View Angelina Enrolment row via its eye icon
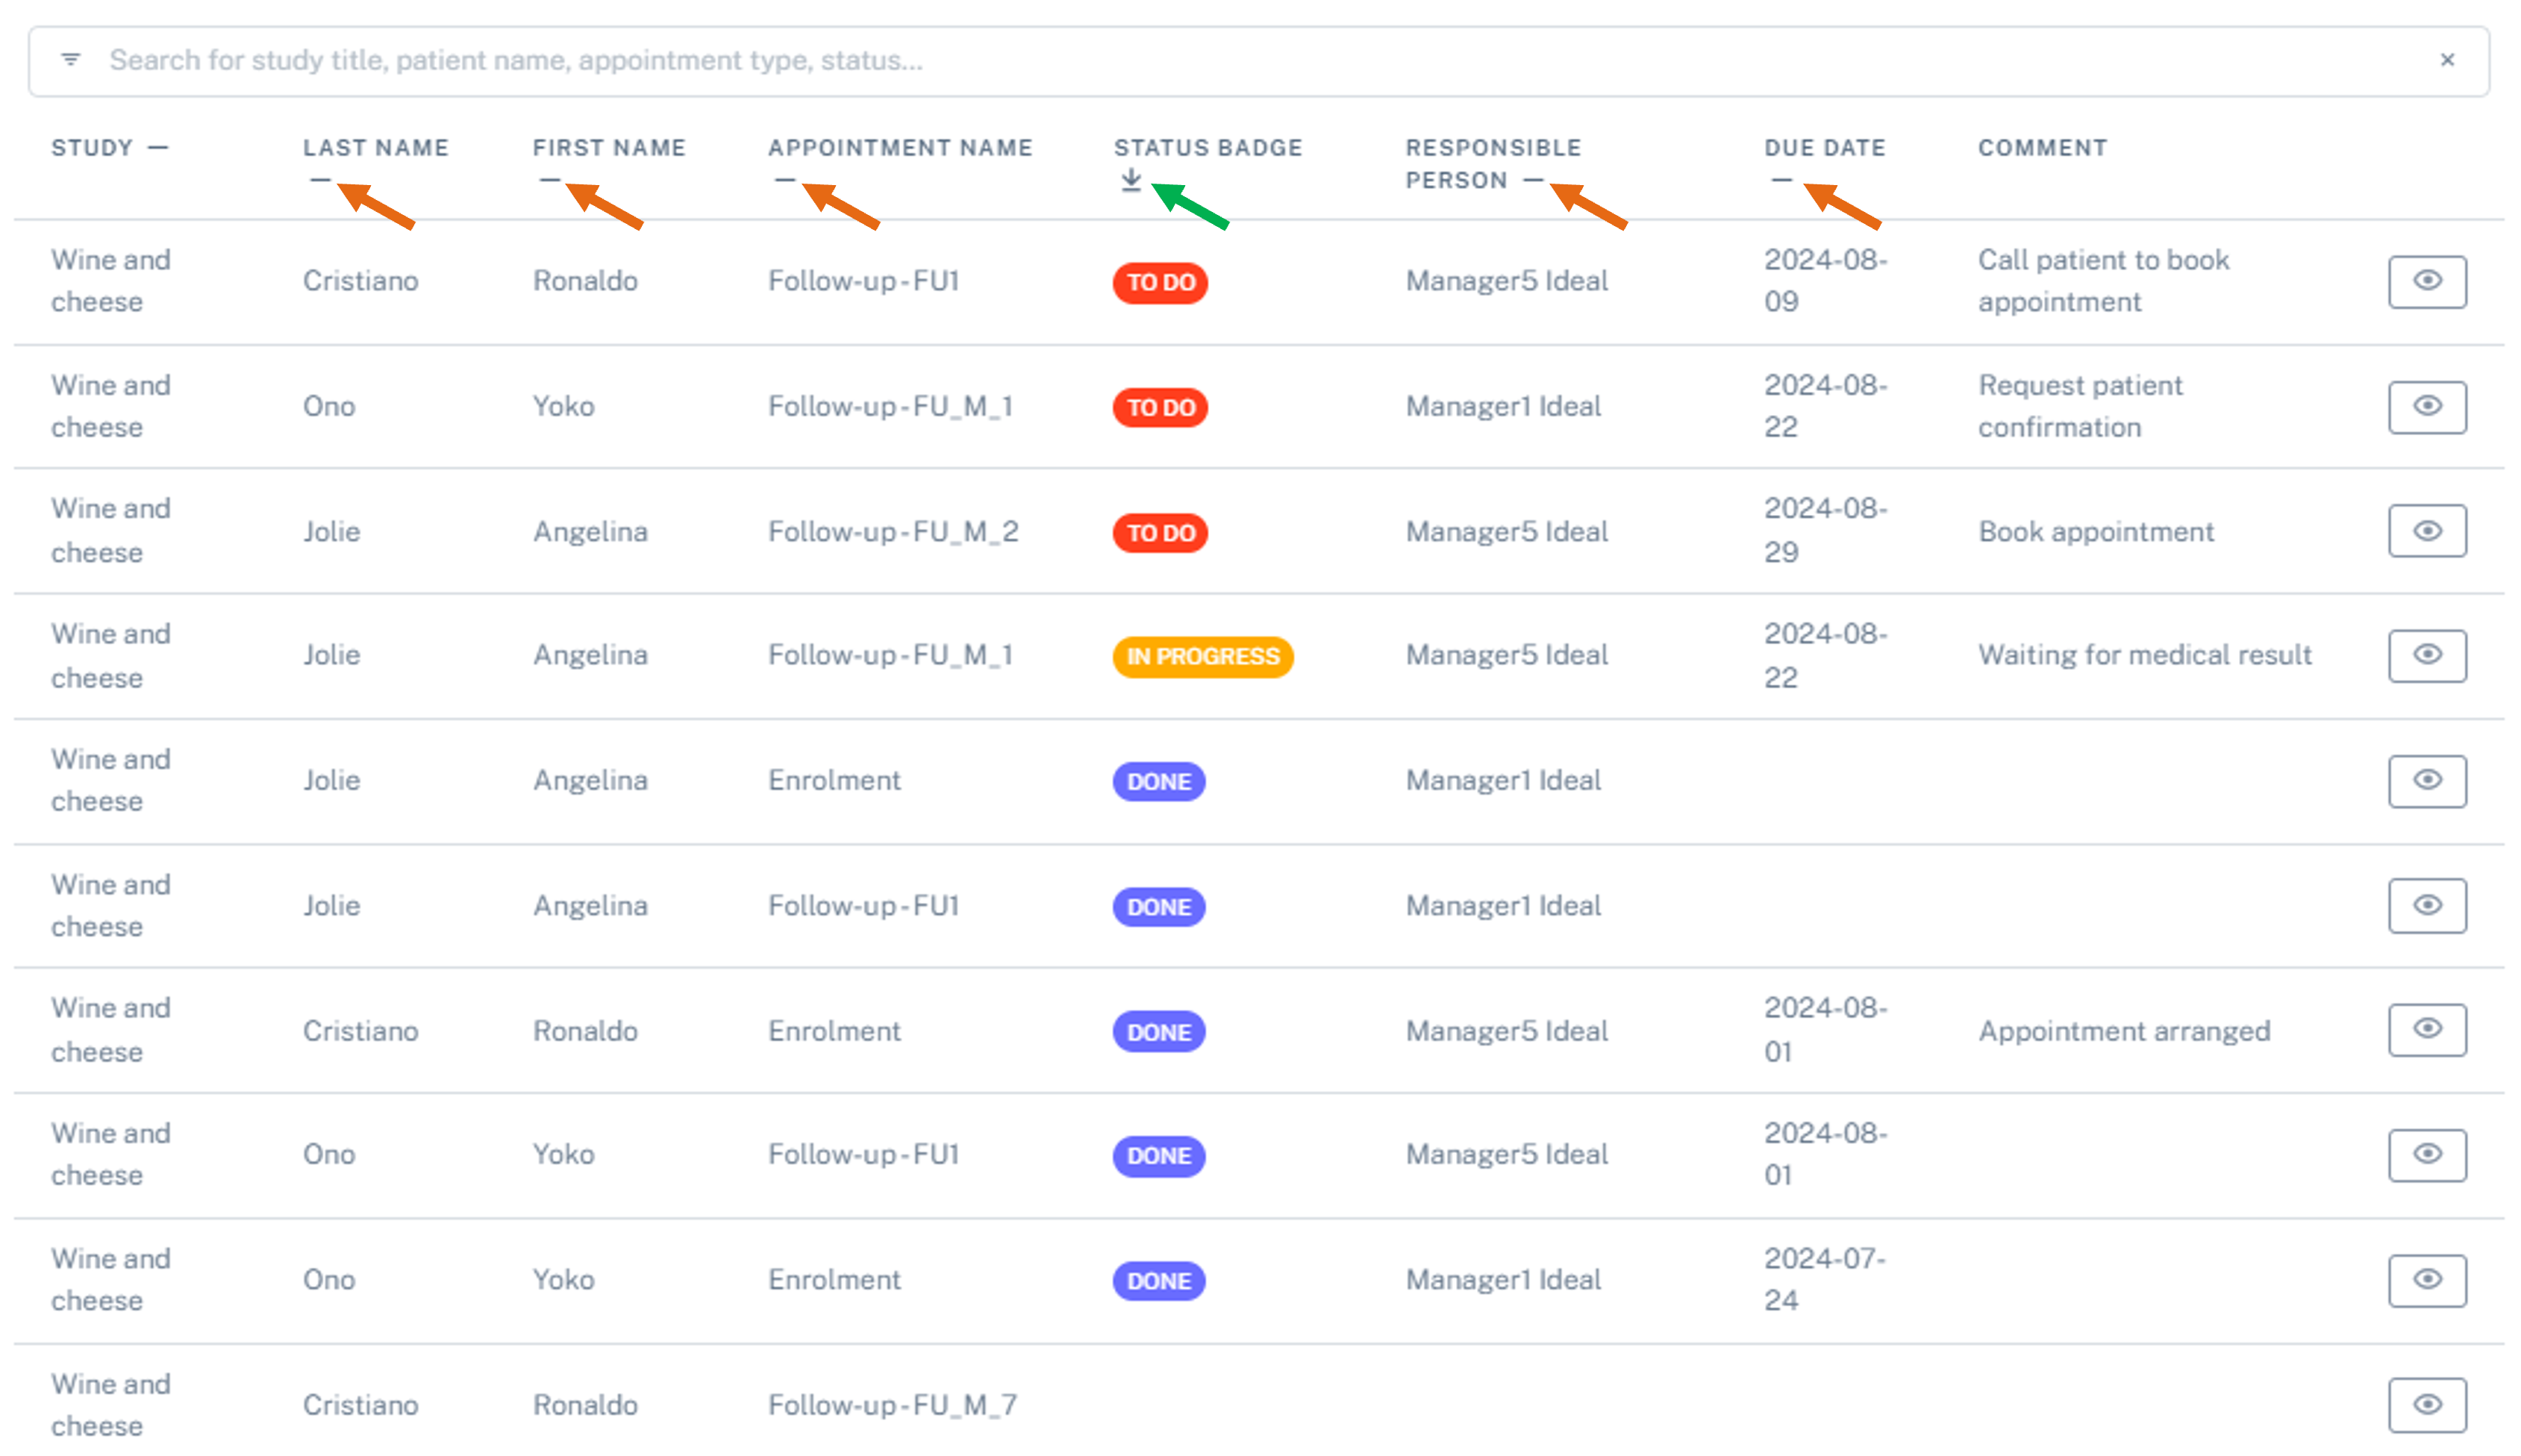The width and height of the screenshot is (2521, 1456). click(x=2427, y=780)
